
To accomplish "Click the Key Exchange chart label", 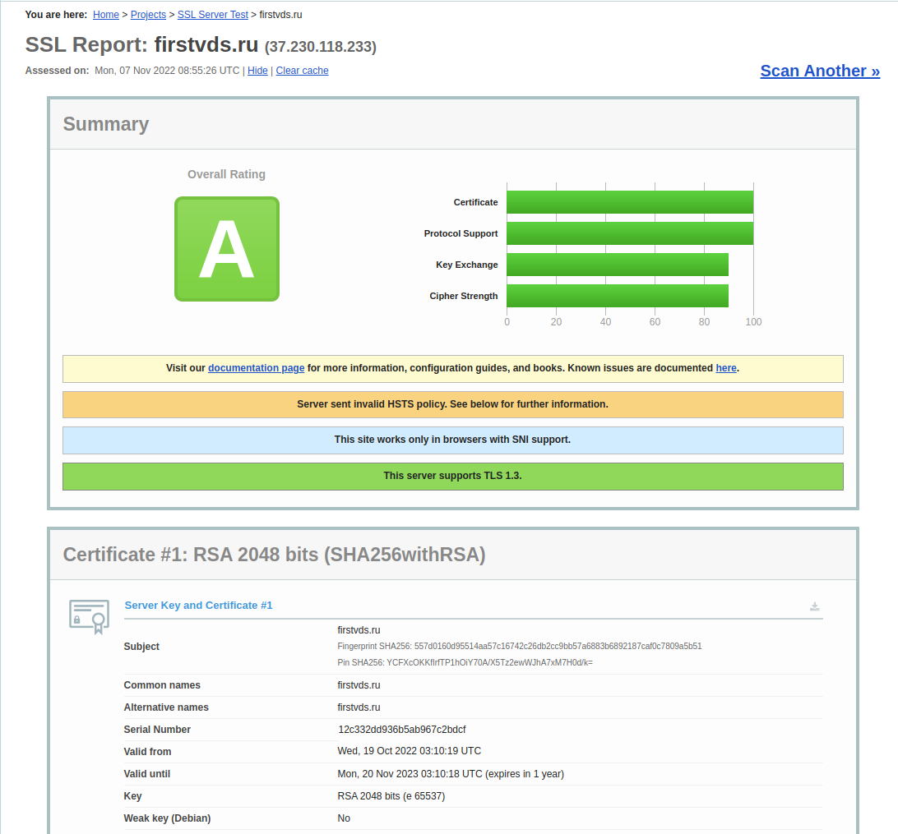I will (x=467, y=265).
